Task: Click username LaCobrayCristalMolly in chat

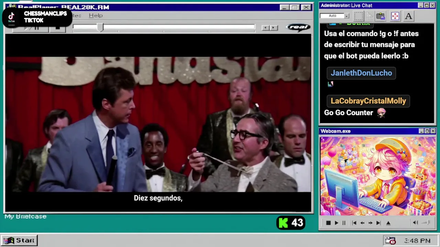Action: click(368, 101)
